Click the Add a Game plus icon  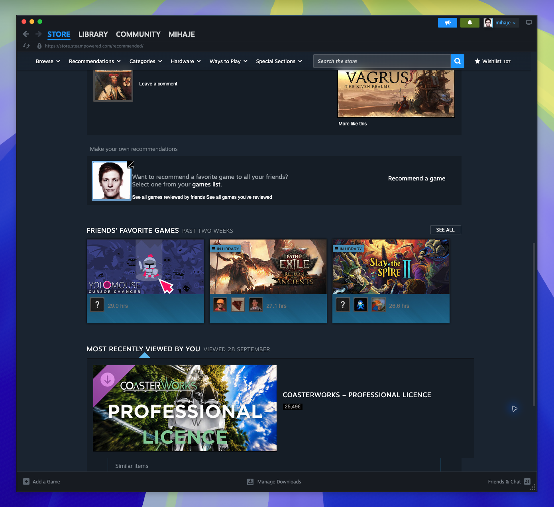click(26, 481)
